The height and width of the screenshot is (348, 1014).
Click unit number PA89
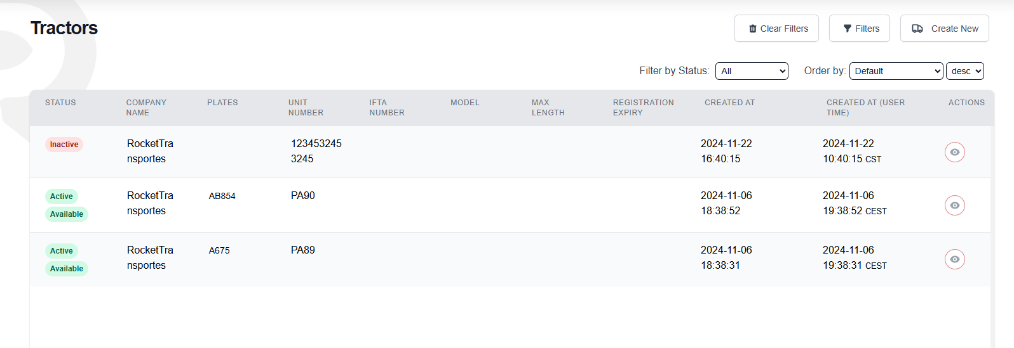[x=303, y=250]
